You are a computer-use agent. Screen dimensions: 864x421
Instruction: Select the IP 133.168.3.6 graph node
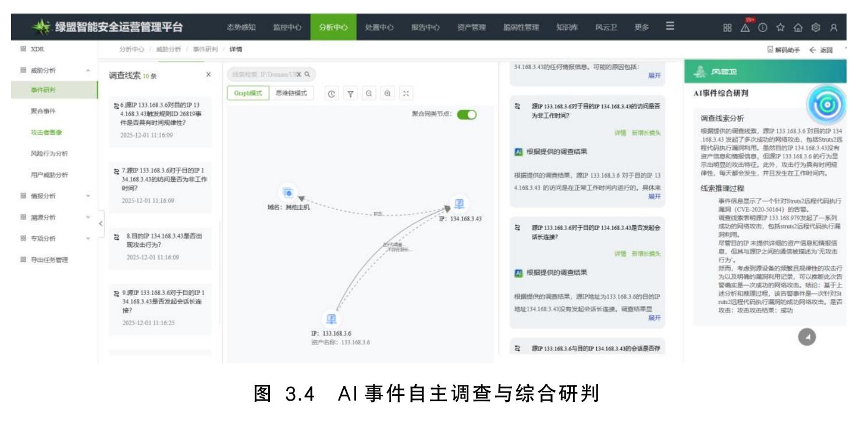331,319
